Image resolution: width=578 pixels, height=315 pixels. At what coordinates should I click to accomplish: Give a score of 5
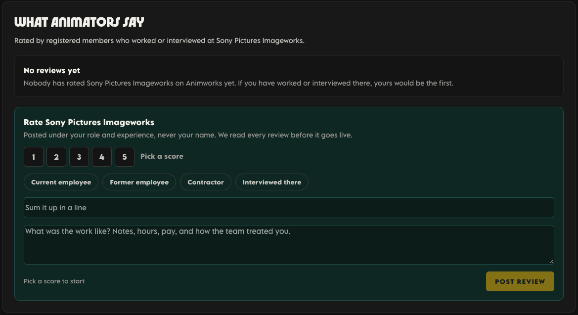coord(125,157)
